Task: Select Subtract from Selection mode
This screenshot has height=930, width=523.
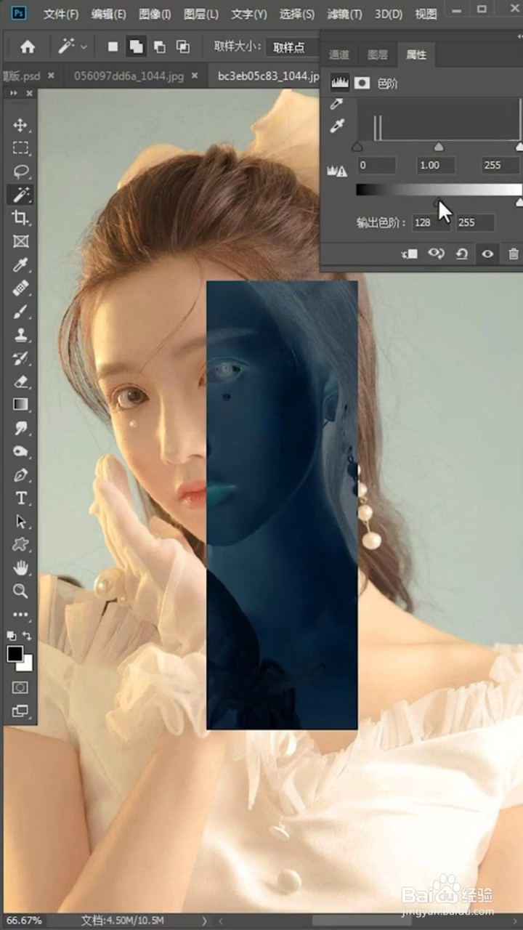Action: coord(160,46)
